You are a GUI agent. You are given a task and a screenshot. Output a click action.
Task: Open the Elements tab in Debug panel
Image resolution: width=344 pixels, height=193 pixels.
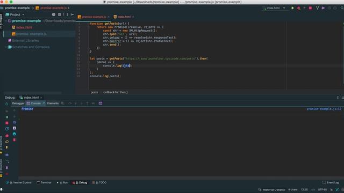pos(53,103)
